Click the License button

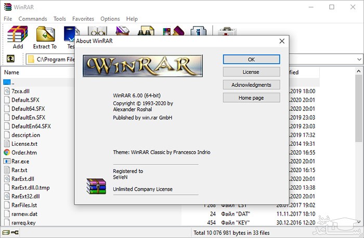pos(251,72)
